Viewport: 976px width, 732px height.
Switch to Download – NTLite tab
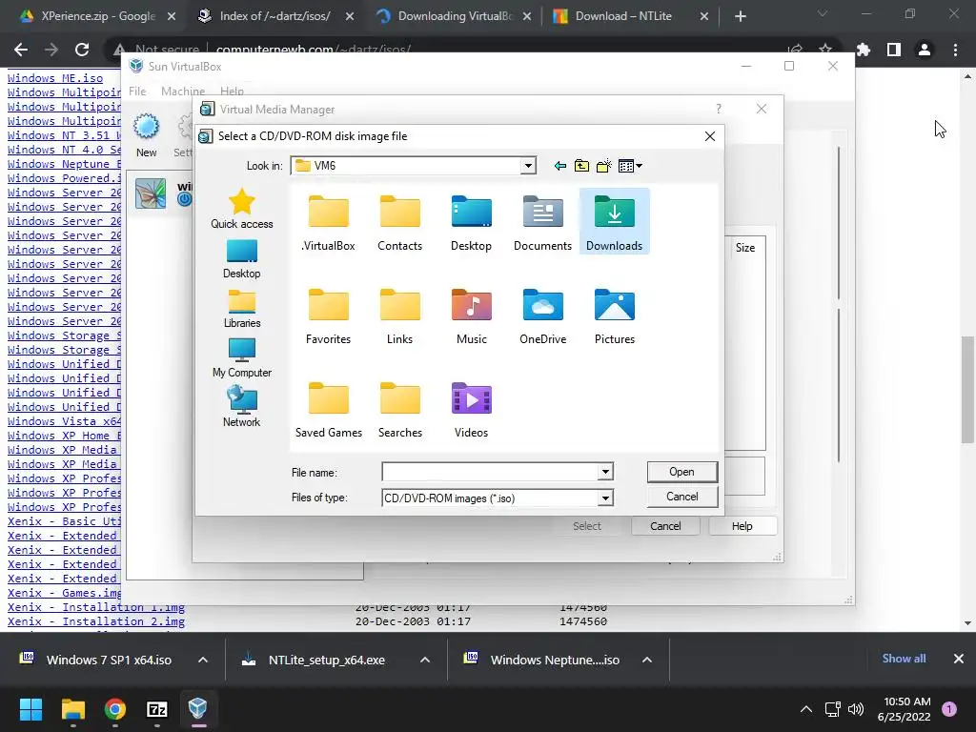(x=630, y=16)
